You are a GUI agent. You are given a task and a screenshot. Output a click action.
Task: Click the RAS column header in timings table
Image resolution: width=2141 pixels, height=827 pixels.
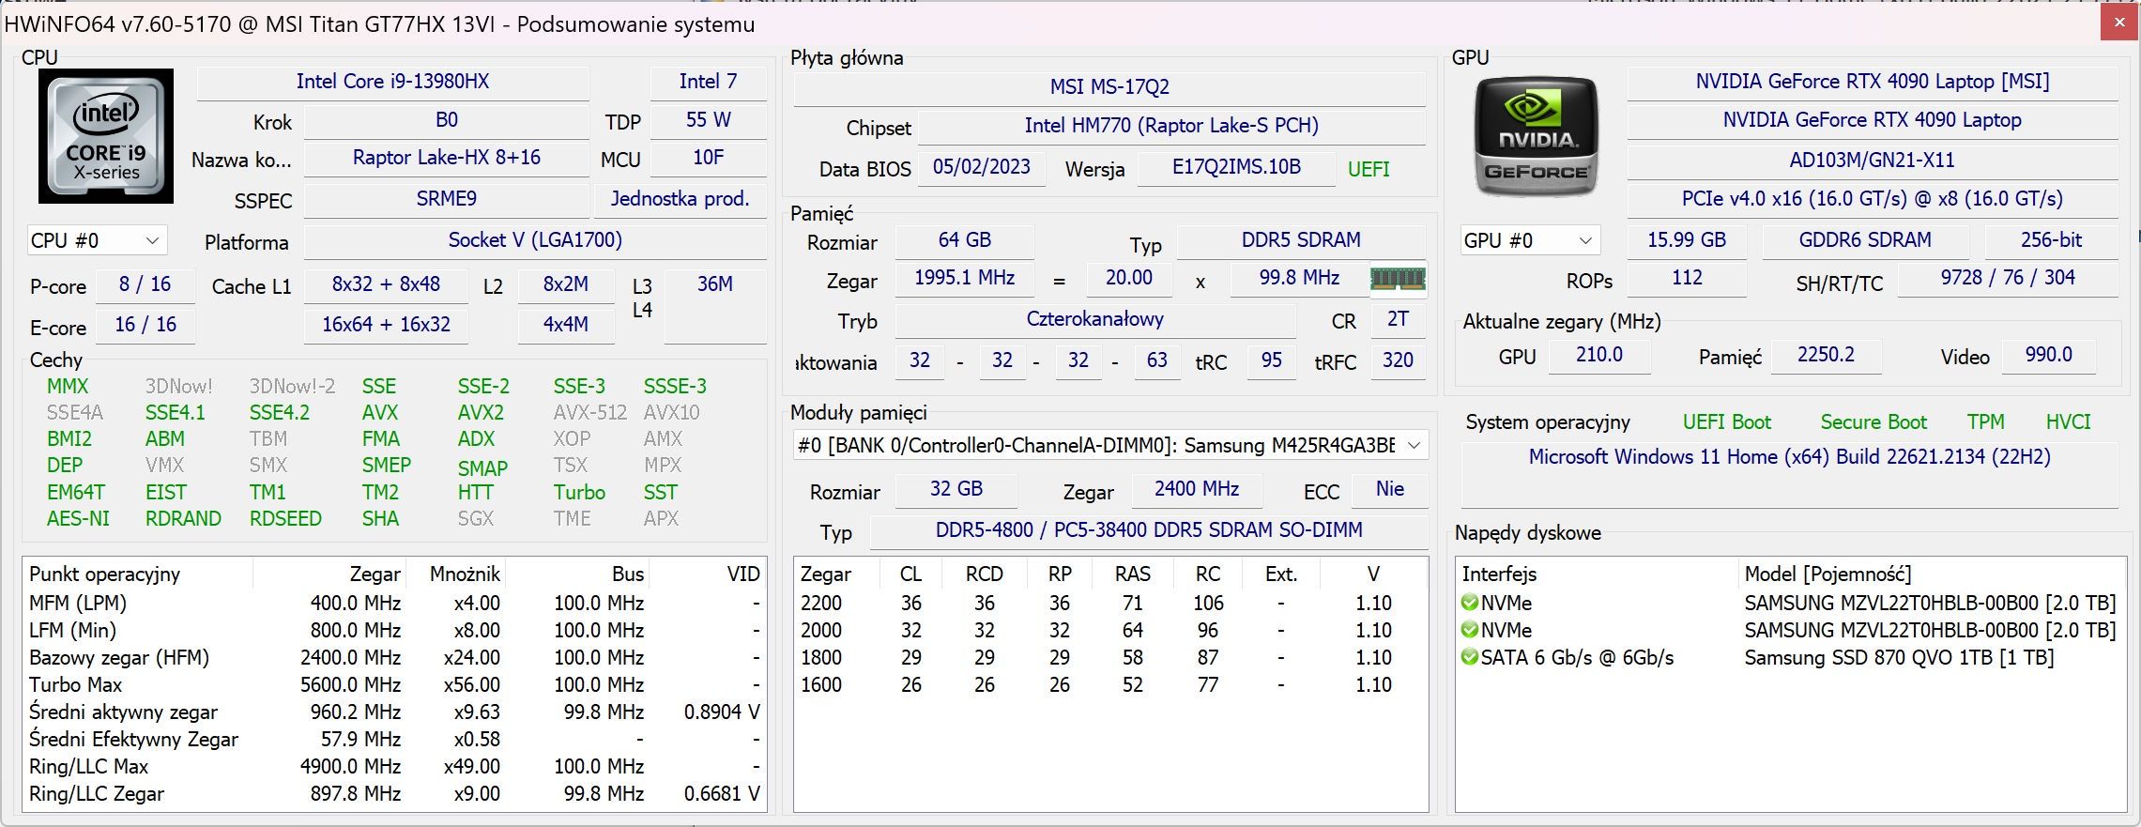click(1133, 574)
